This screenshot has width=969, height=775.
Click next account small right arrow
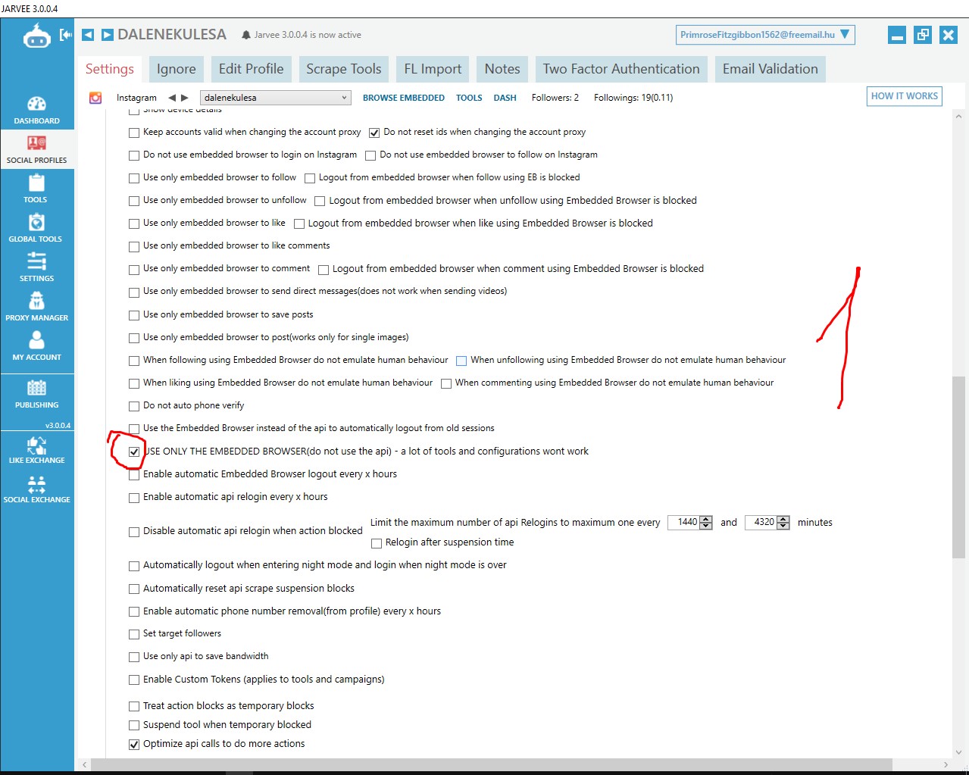184,98
